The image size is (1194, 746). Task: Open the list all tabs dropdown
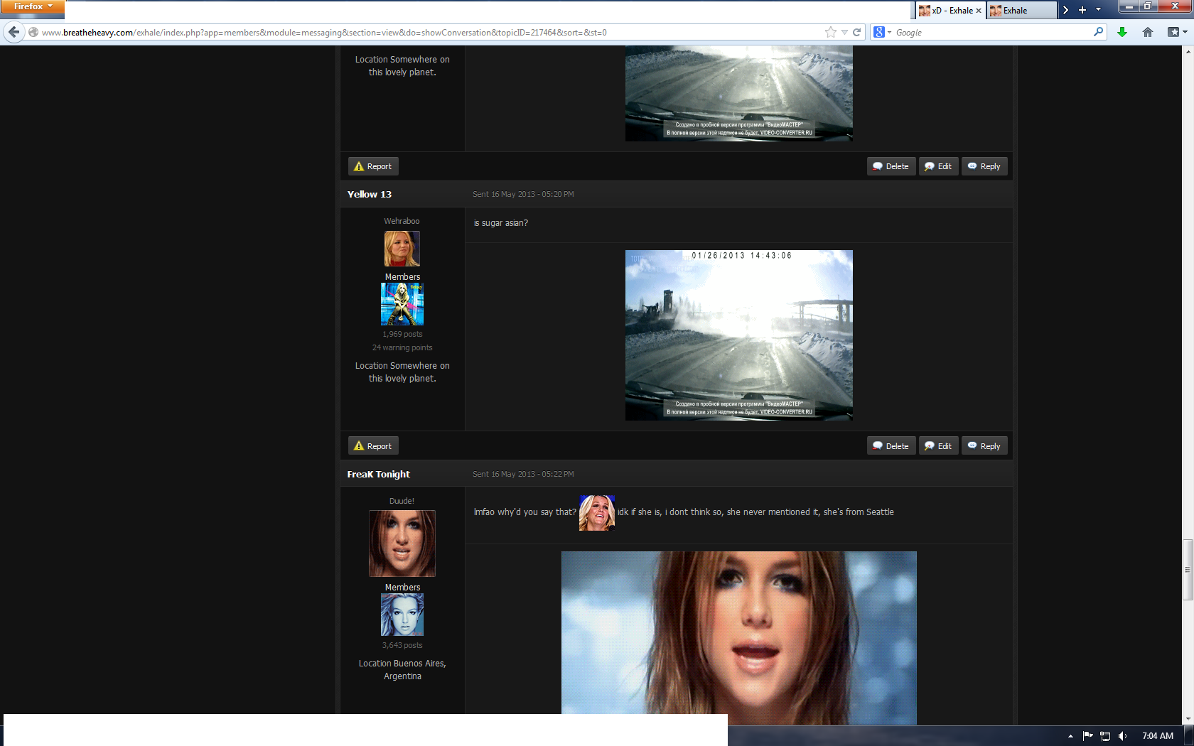(x=1098, y=10)
